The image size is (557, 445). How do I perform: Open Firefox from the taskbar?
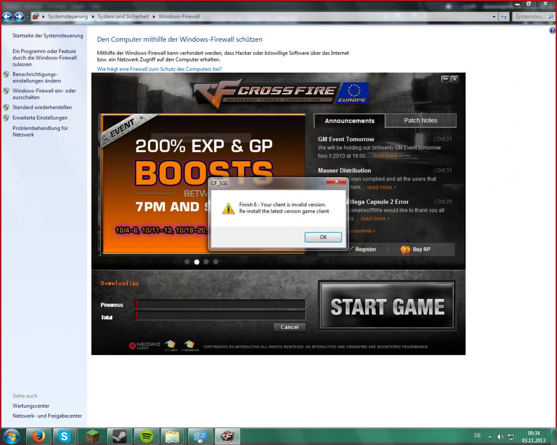(38, 436)
